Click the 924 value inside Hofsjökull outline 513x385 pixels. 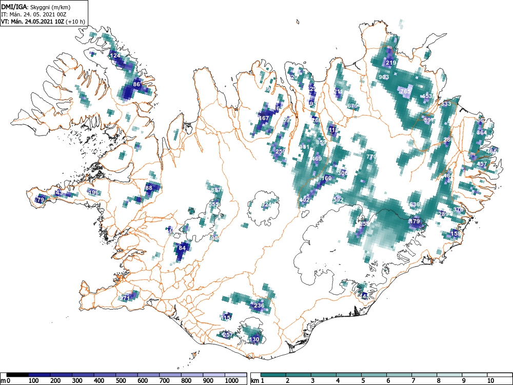point(267,205)
